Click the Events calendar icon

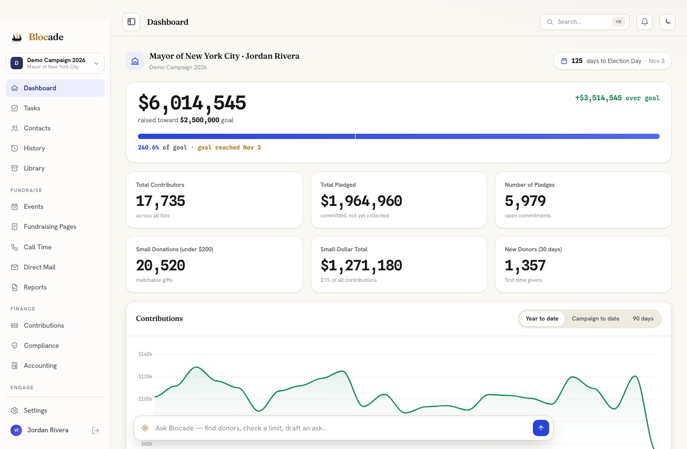pyautogui.click(x=15, y=207)
